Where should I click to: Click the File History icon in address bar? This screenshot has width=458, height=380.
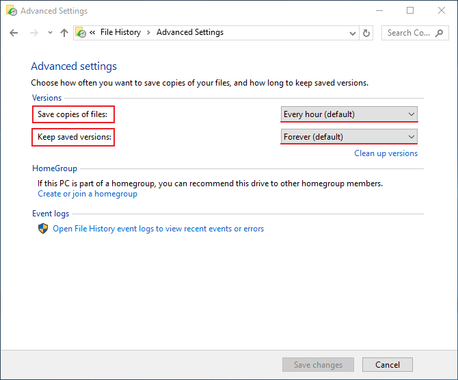point(81,32)
